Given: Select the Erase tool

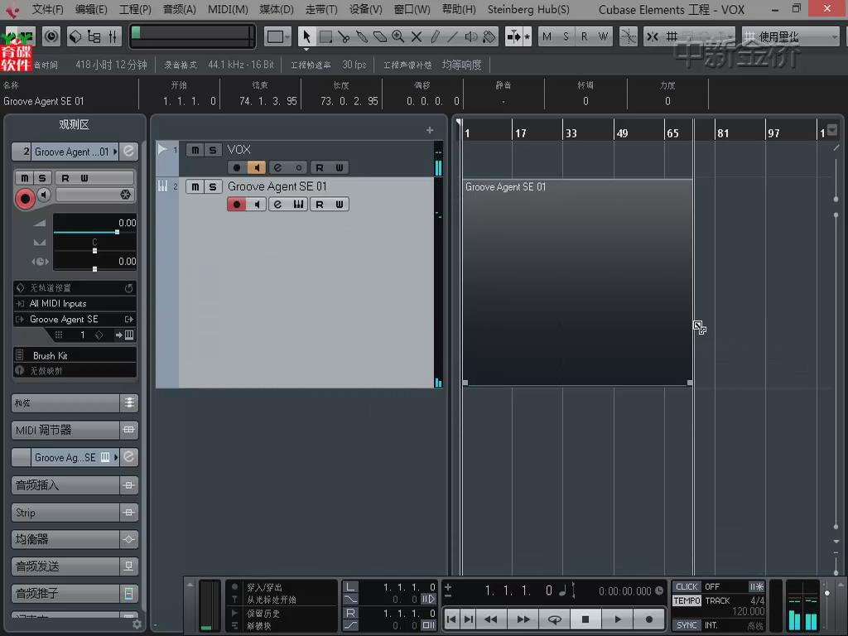Looking at the screenshot, I should click(380, 36).
